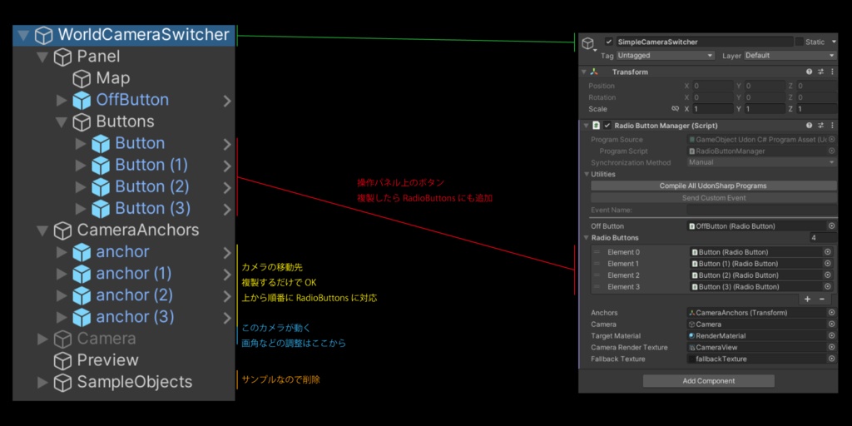Toggle Radio Button Manager script enabled checkbox
852x426 pixels.
click(x=607, y=126)
